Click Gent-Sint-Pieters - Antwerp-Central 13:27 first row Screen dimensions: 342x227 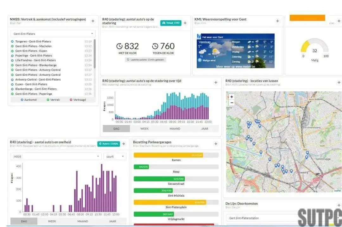[x=51, y=70]
